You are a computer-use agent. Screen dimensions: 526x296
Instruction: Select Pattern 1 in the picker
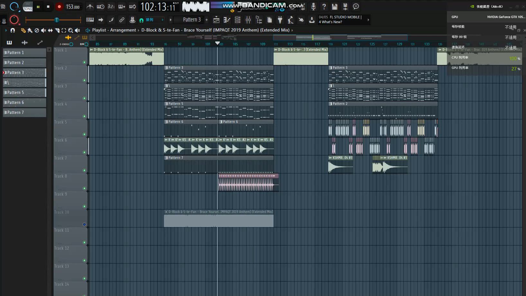(24, 52)
